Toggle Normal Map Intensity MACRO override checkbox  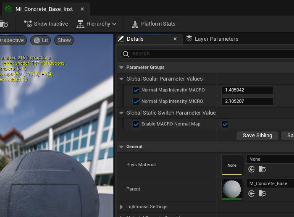[136, 90]
